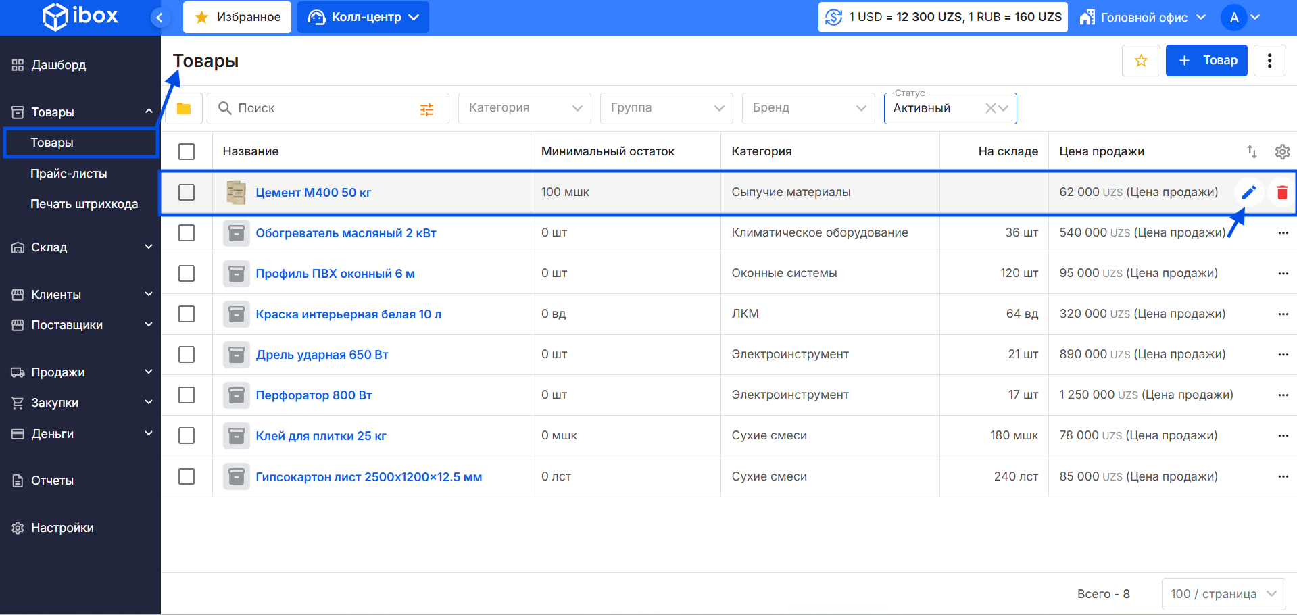
Task: Click the star favorite icon near Товар
Action: [1141, 61]
